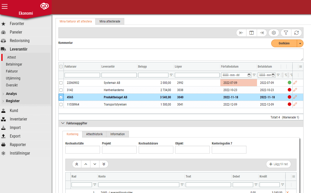Screen dimensions: 311x193
Task: Tick the checkbox for Transportstyrelsen invoice
Action: (61, 104)
